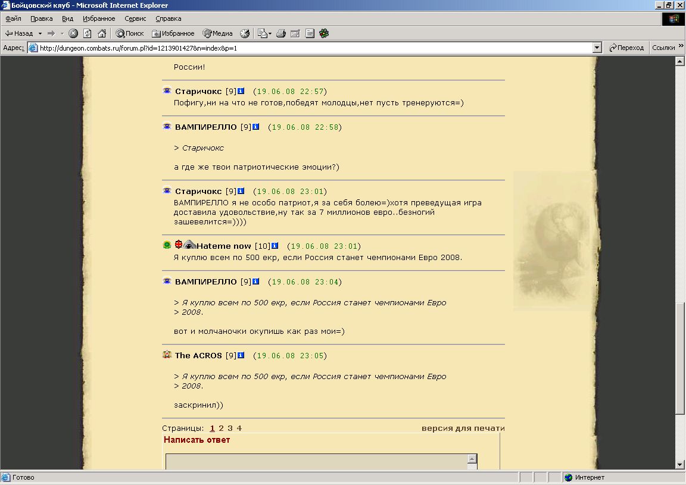Click inside the address bar URL field

coord(314,48)
